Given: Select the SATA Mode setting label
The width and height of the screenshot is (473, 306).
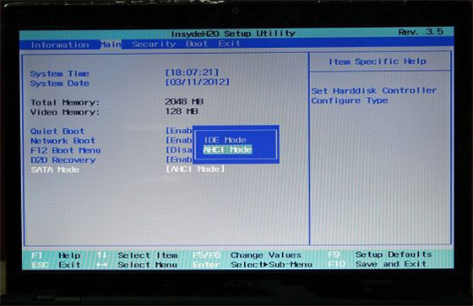Looking at the screenshot, I should pyautogui.click(x=55, y=169).
